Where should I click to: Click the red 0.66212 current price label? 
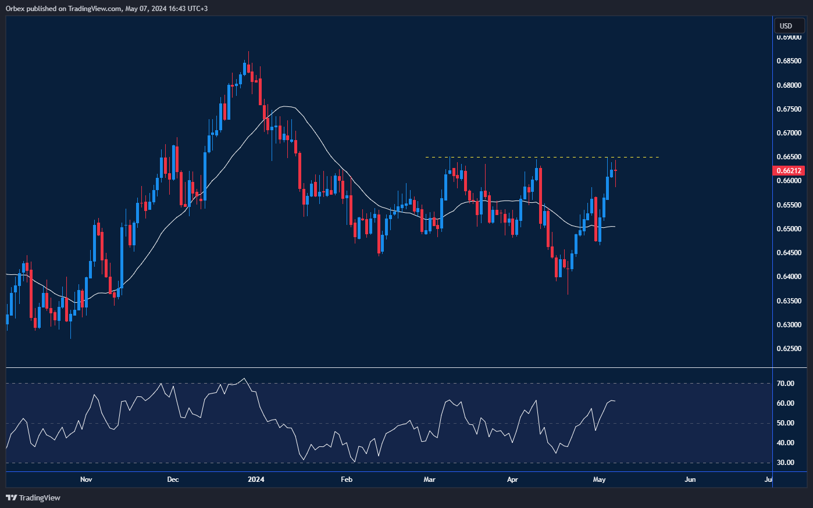[789, 171]
